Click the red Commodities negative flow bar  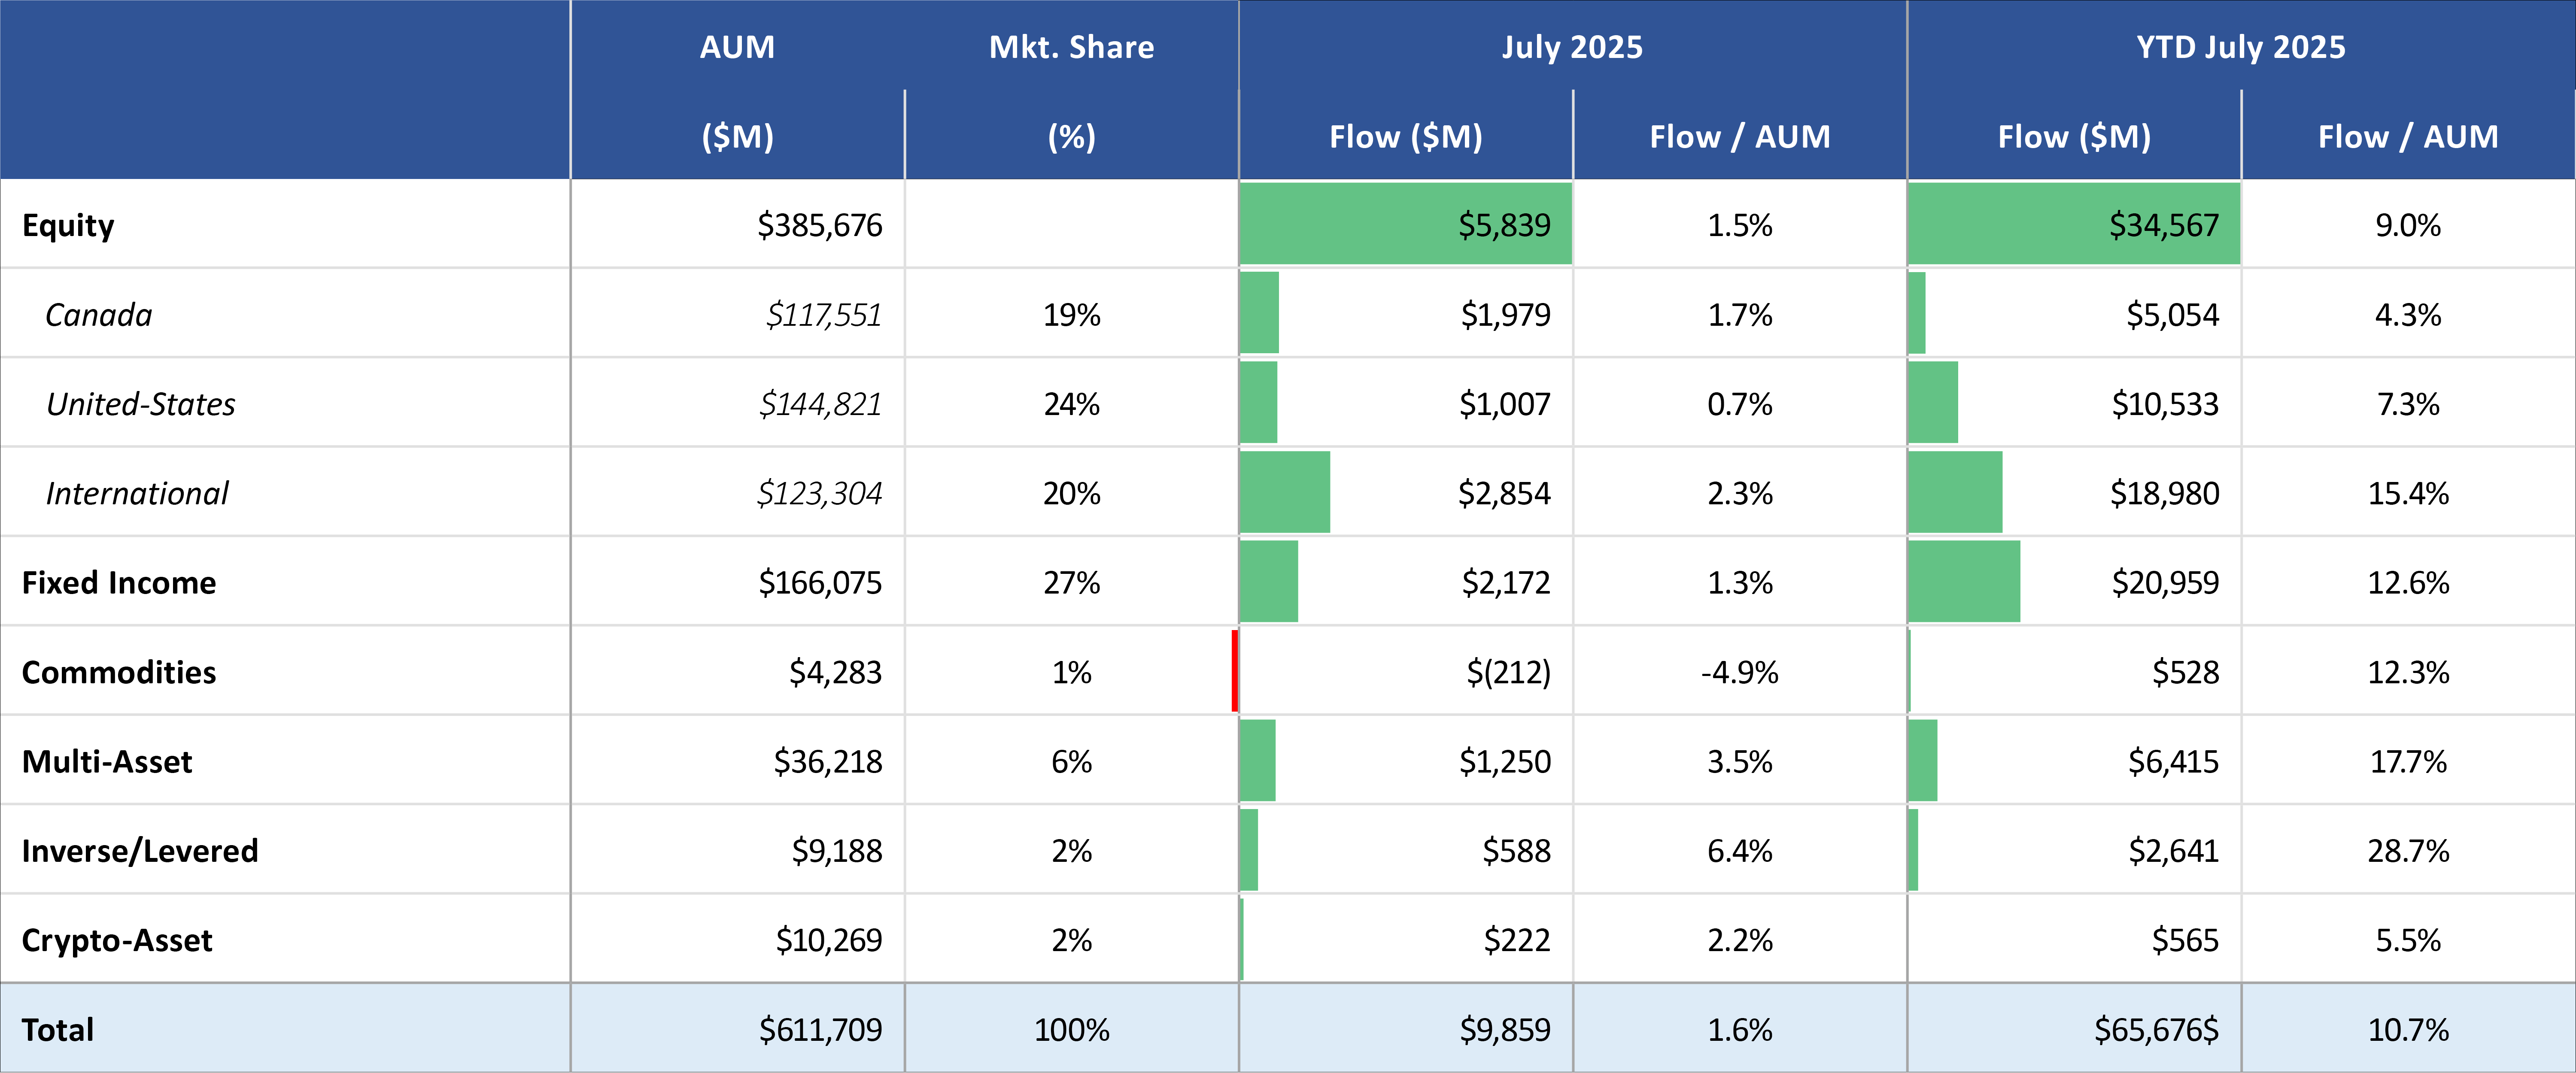pos(1235,671)
